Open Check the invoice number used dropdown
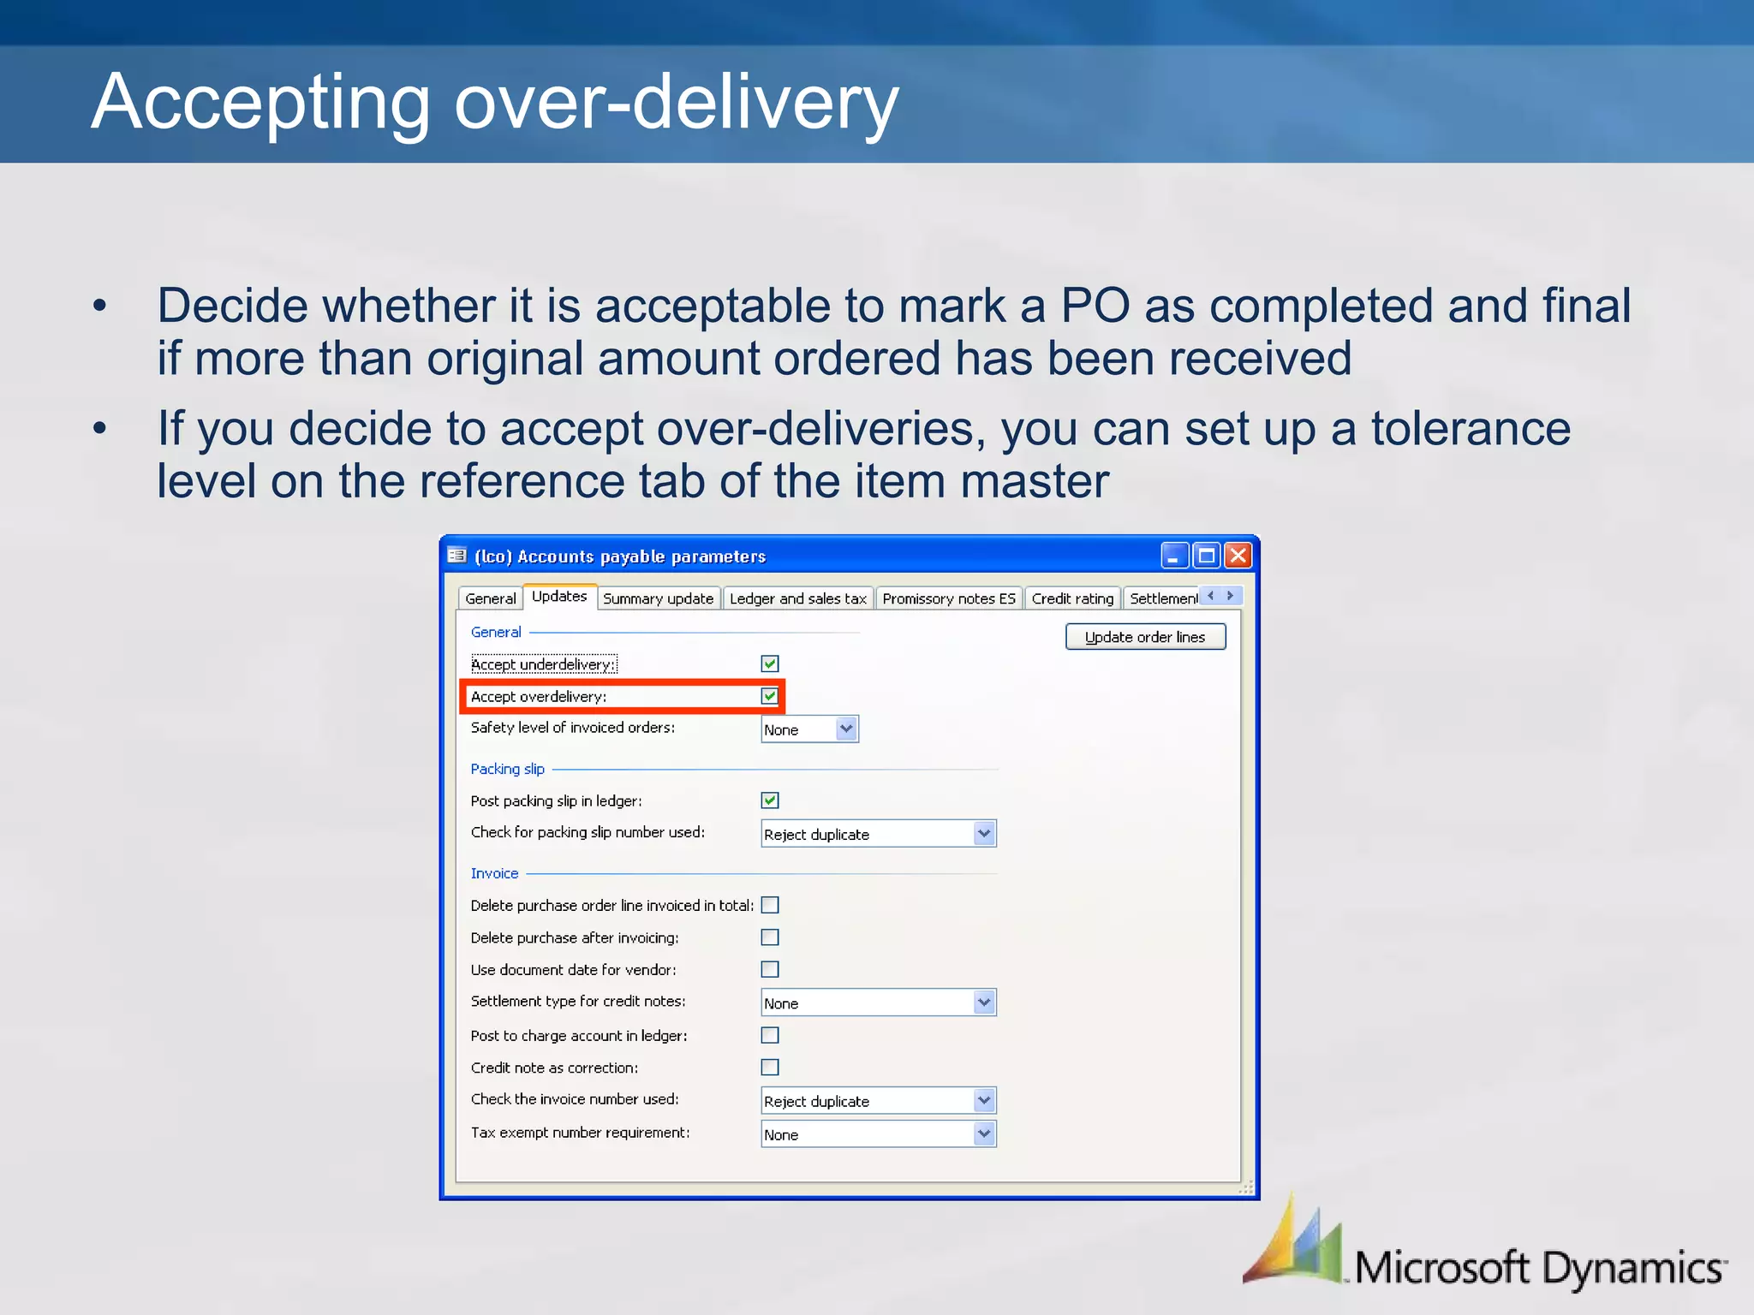The image size is (1754, 1315). click(x=984, y=1100)
